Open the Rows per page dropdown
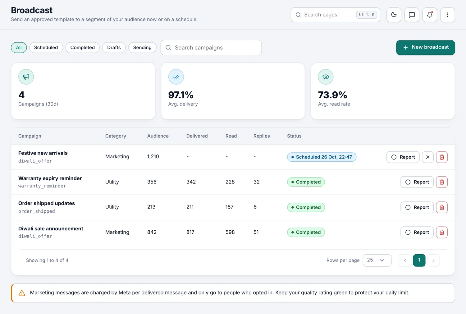This screenshot has height=314, width=466. [x=377, y=260]
